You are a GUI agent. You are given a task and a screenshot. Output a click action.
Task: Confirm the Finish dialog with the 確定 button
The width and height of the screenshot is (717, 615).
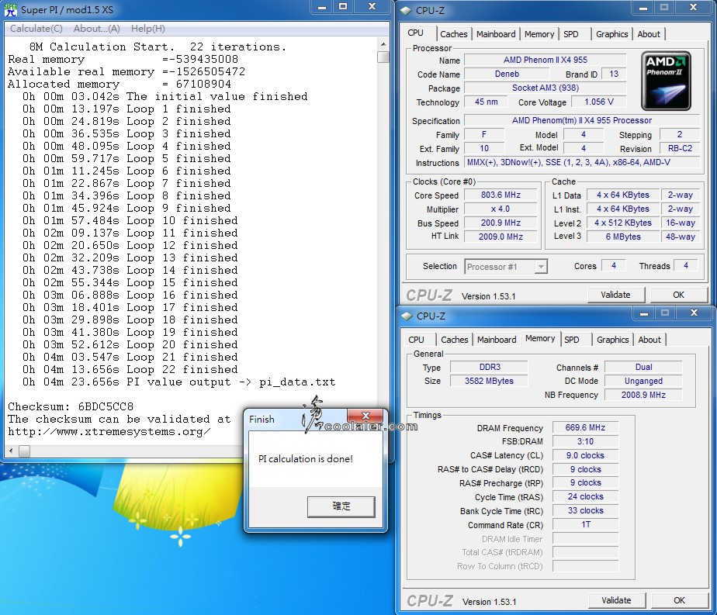click(x=341, y=506)
